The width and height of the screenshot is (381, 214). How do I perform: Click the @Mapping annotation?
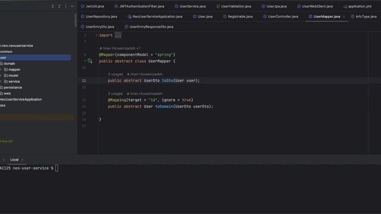pos(117,100)
